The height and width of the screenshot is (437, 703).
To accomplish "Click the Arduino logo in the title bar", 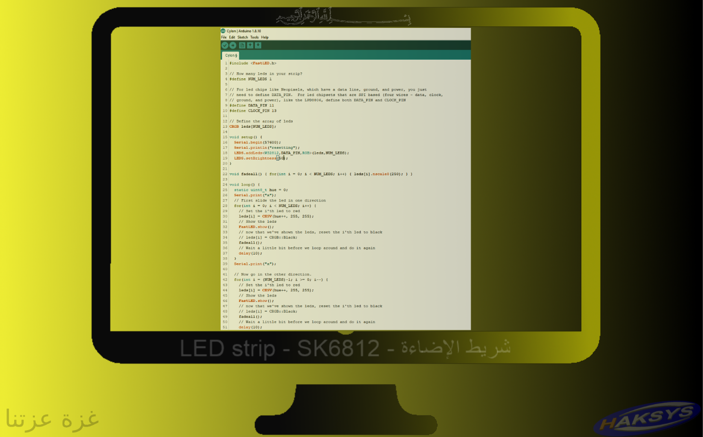I will pyautogui.click(x=223, y=30).
